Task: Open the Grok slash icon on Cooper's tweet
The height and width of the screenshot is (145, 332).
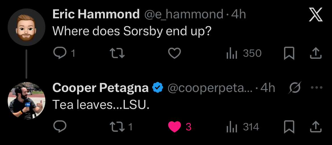Action: coord(295,88)
